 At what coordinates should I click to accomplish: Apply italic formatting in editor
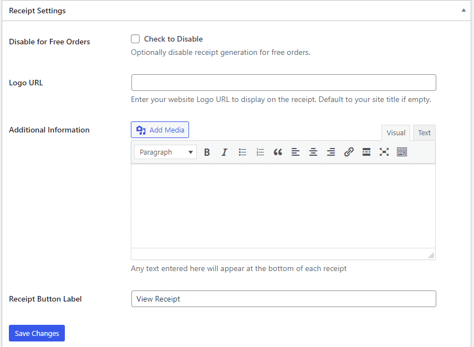click(225, 152)
